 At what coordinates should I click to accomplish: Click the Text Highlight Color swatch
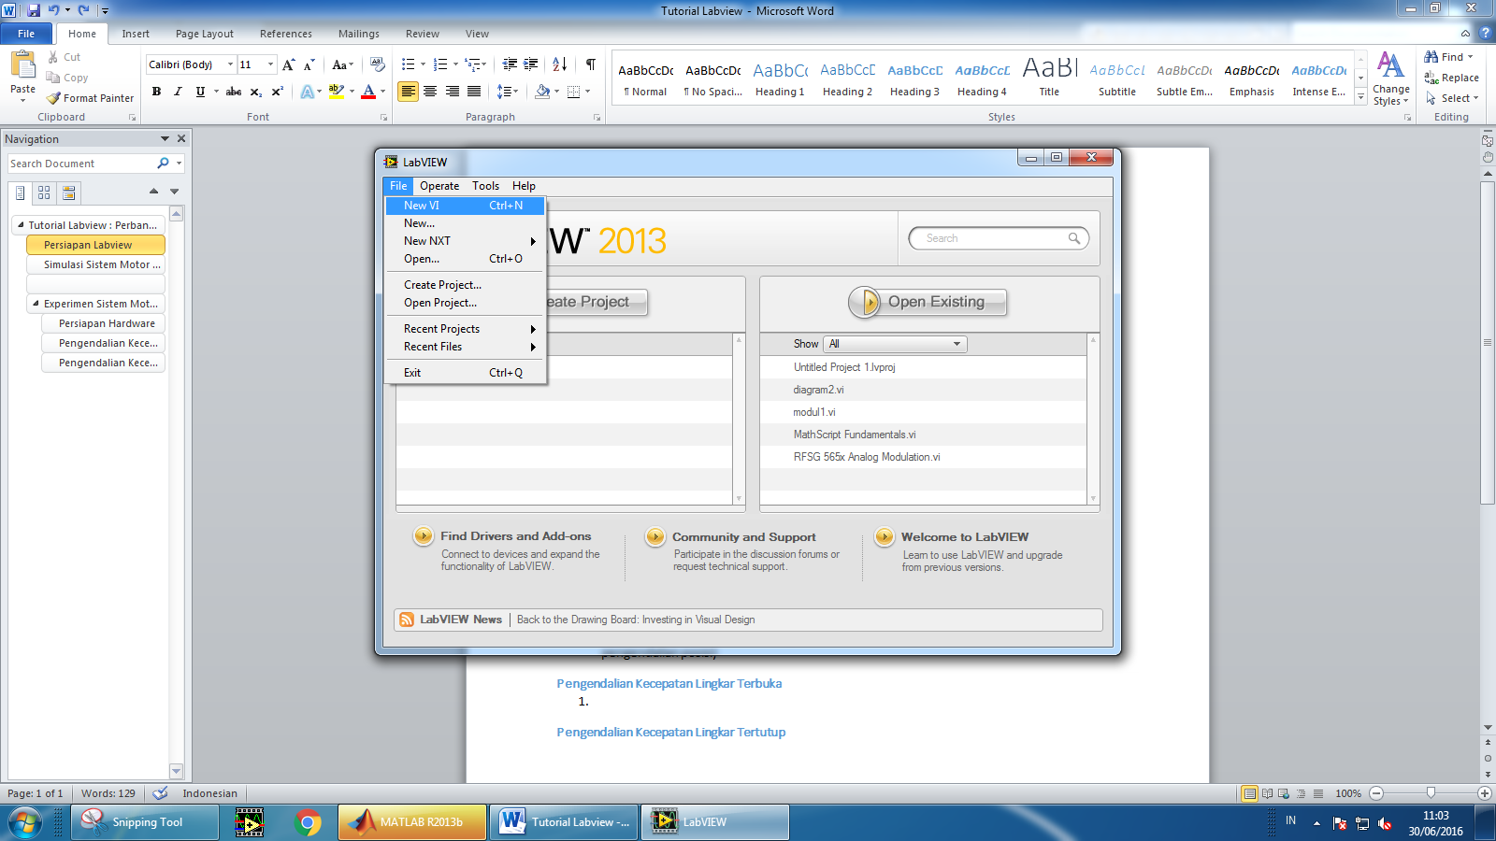tap(337, 92)
